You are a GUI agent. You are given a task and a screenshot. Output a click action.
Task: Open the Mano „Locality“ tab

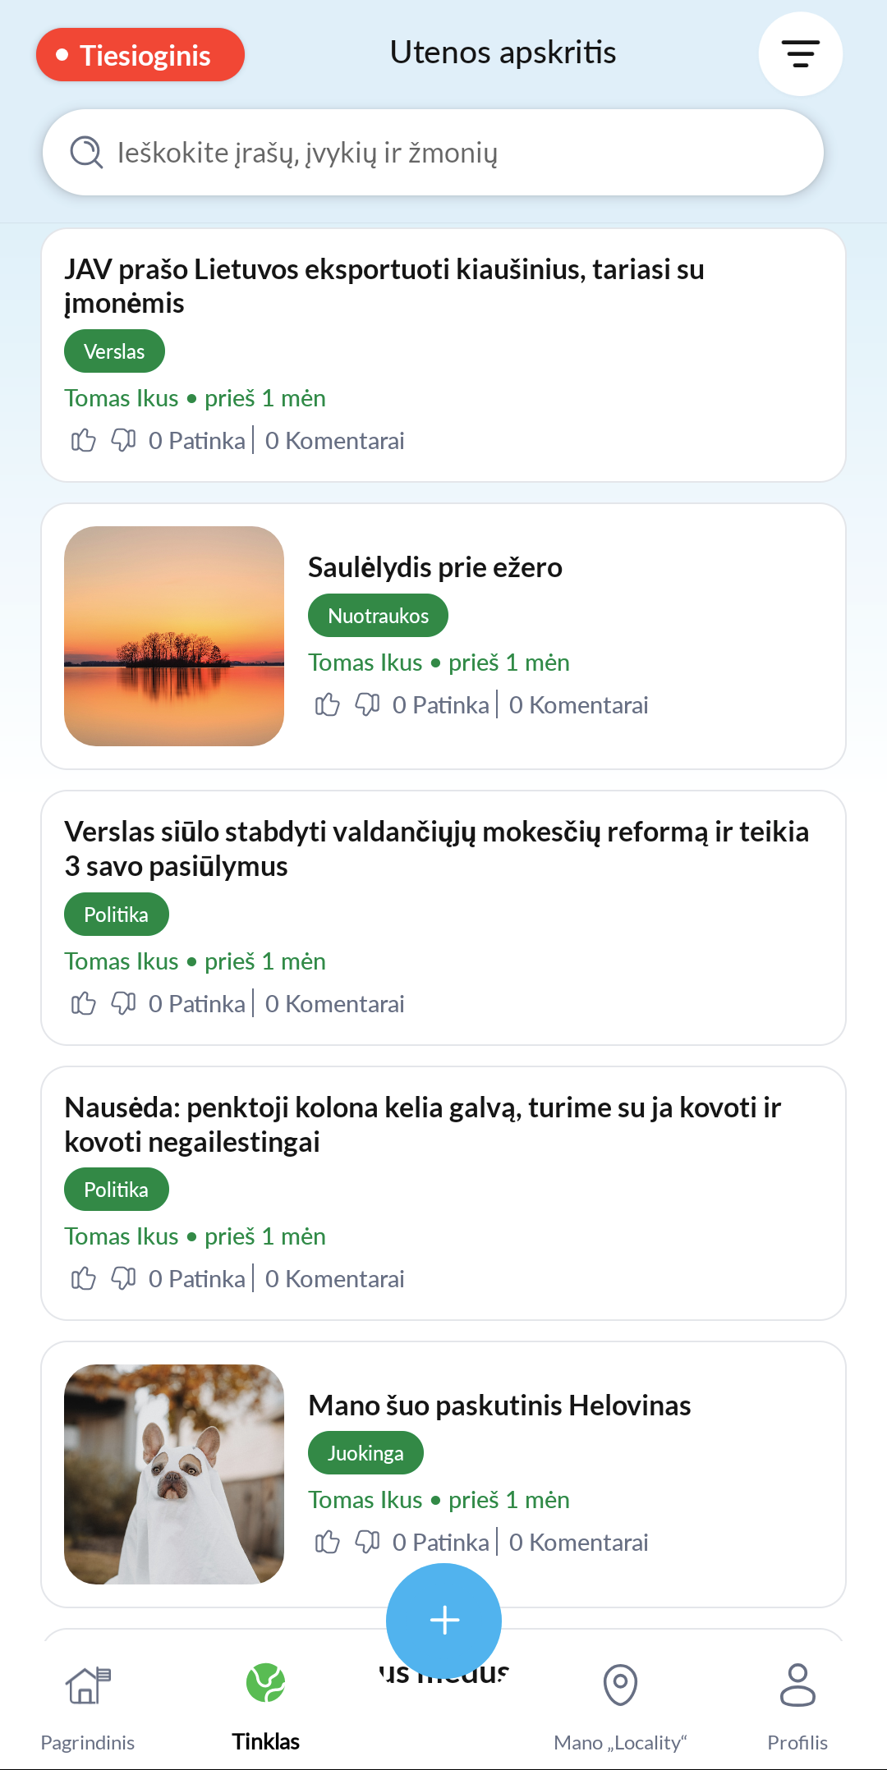pos(620,1704)
